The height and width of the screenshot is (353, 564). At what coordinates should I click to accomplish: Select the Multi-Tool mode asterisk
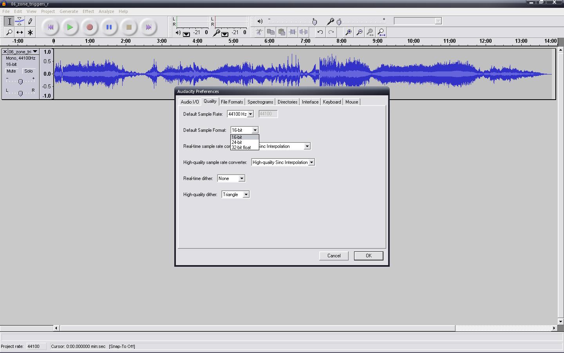[30, 32]
